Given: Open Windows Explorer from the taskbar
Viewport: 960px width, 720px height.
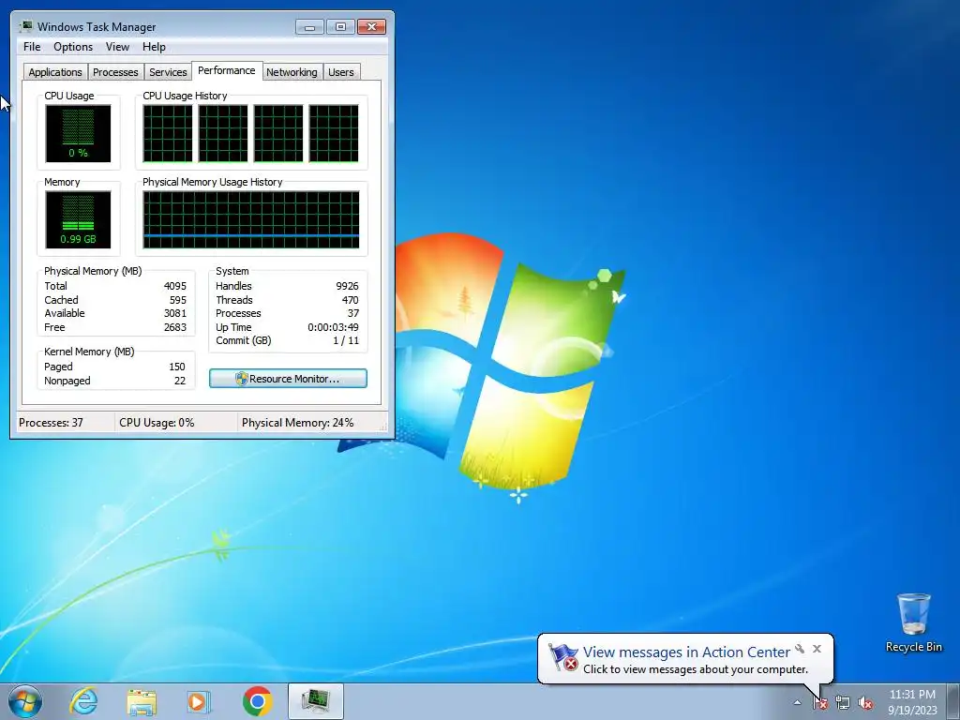Looking at the screenshot, I should pos(142,701).
